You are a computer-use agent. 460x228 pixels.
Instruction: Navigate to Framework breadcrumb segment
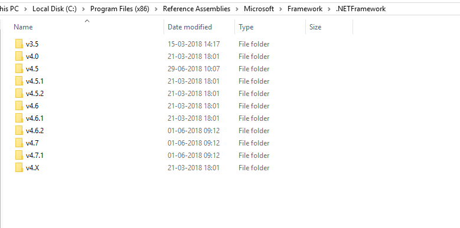[x=305, y=9]
